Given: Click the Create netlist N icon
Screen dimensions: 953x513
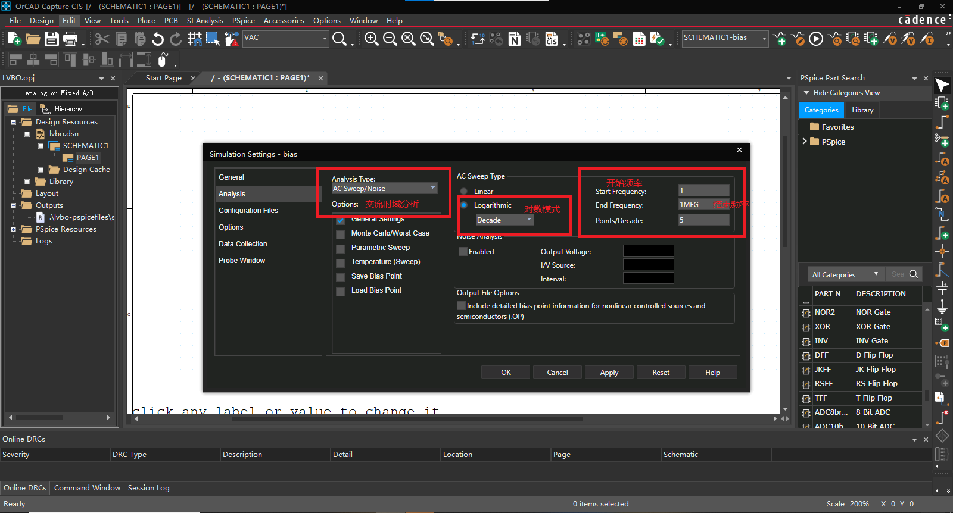Looking at the screenshot, I should (x=515, y=39).
